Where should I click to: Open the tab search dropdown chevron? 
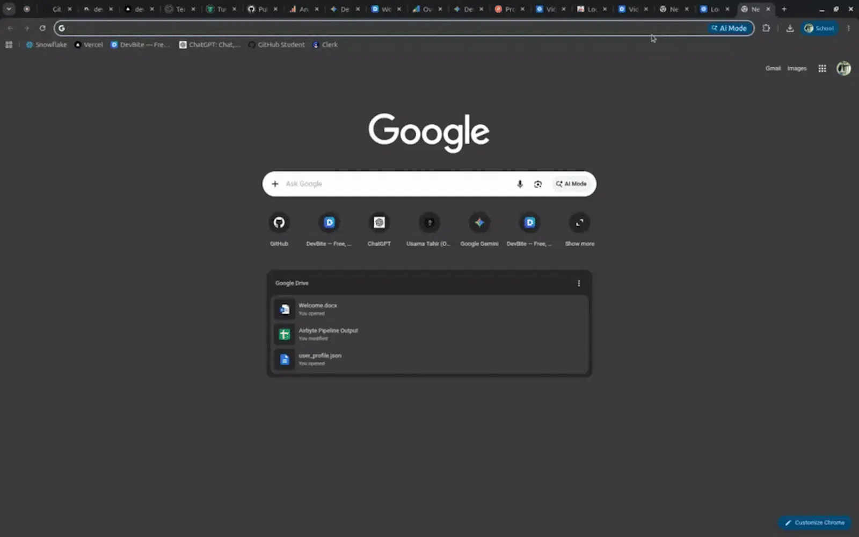tap(9, 9)
